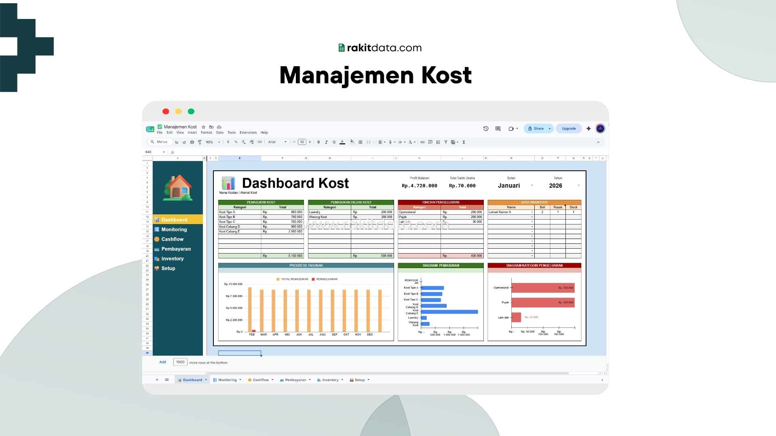The height and width of the screenshot is (436, 776).
Task: Open the Share options dropdown arrow
Action: tap(550, 128)
